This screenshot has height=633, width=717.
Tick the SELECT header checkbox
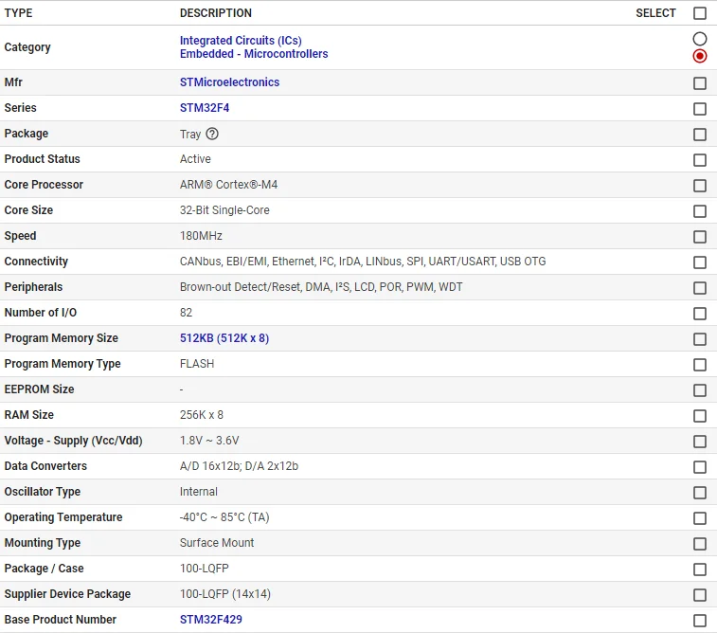(x=700, y=13)
